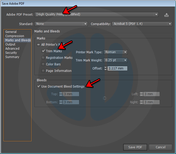This screenshot has width=176, height=154.
Task: Click the Top bleed field
Action: pyautogui.click(x=71, y=94)
